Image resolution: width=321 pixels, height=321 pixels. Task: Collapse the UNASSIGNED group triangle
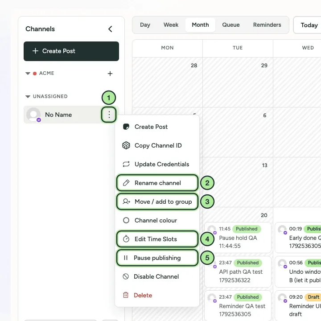tap(28, 97)
